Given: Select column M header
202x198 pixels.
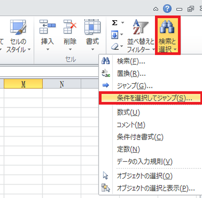Looking at the screenshot, I should (23, 84).
